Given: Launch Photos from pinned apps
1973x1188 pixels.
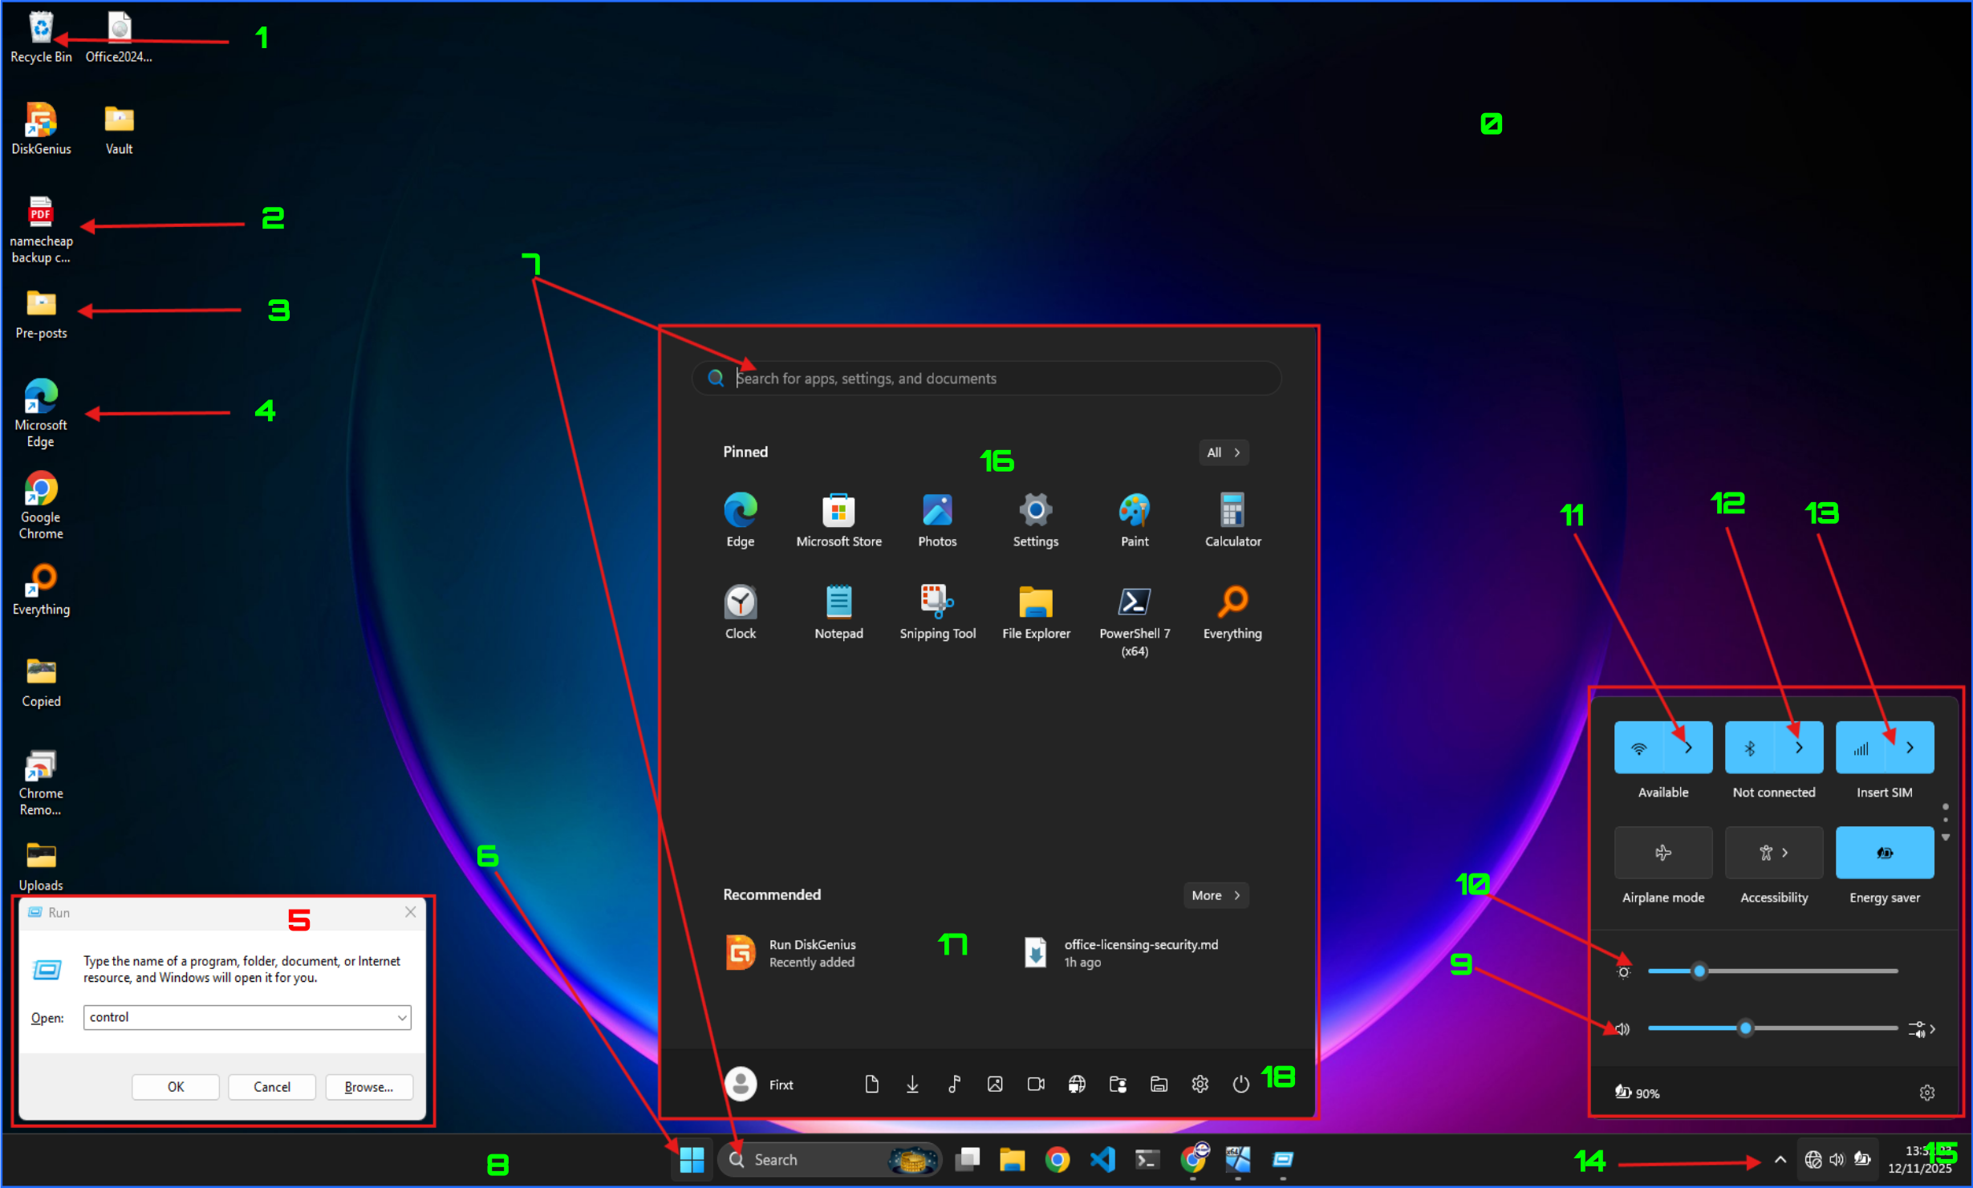Looking at the screenshot, I should (x=937, y=520).
